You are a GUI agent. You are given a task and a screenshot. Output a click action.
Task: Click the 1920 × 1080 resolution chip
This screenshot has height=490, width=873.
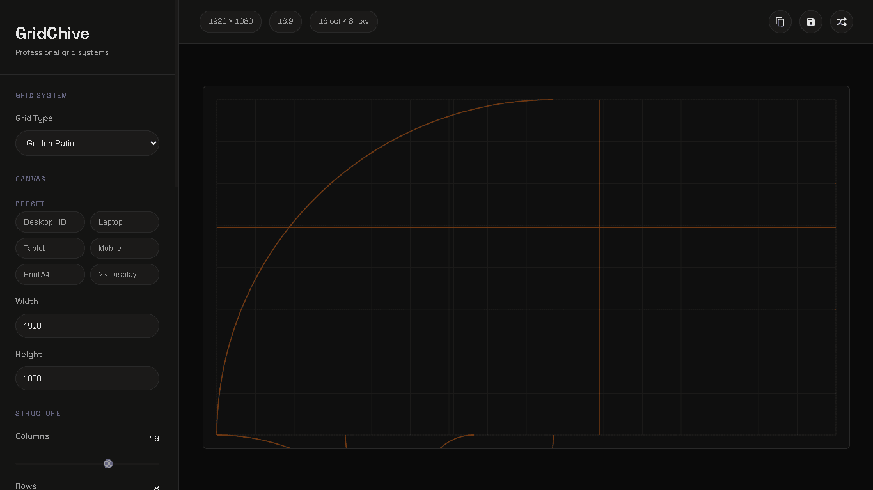point(230,22)
